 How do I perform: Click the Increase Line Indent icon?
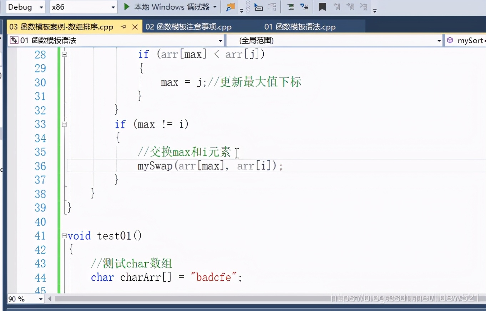coord(291,6)
